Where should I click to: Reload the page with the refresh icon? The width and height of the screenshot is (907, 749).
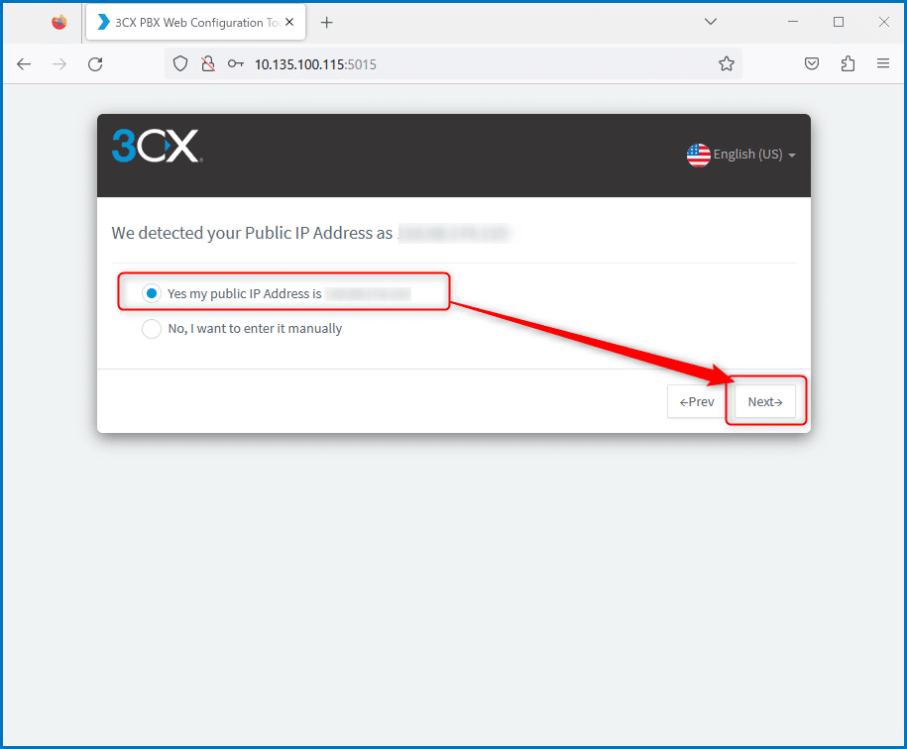95,64
